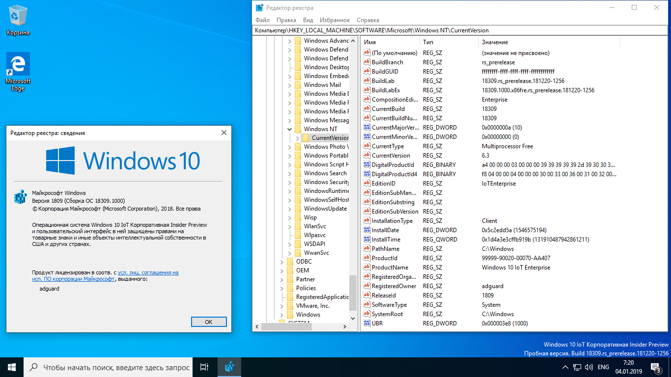Select the ProductId value name
The height and width of the screenshot is (377, 671).
pos(385,258)
